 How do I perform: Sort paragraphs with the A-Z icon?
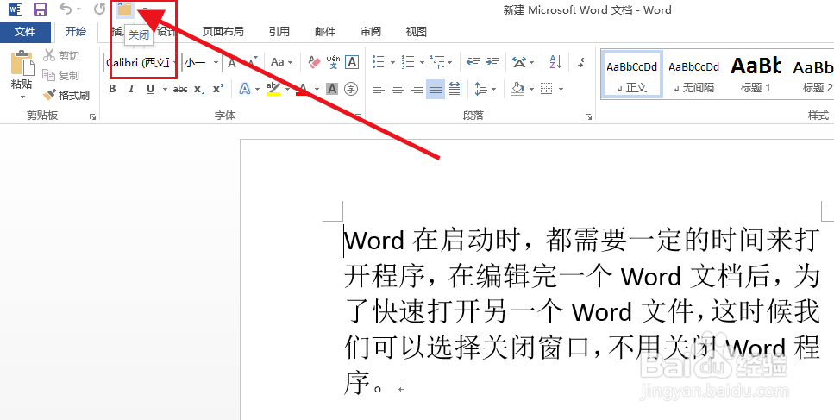tap(555, 62)
